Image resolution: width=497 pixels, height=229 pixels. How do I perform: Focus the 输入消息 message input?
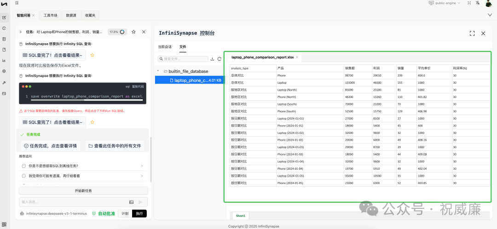click(75, 202)
